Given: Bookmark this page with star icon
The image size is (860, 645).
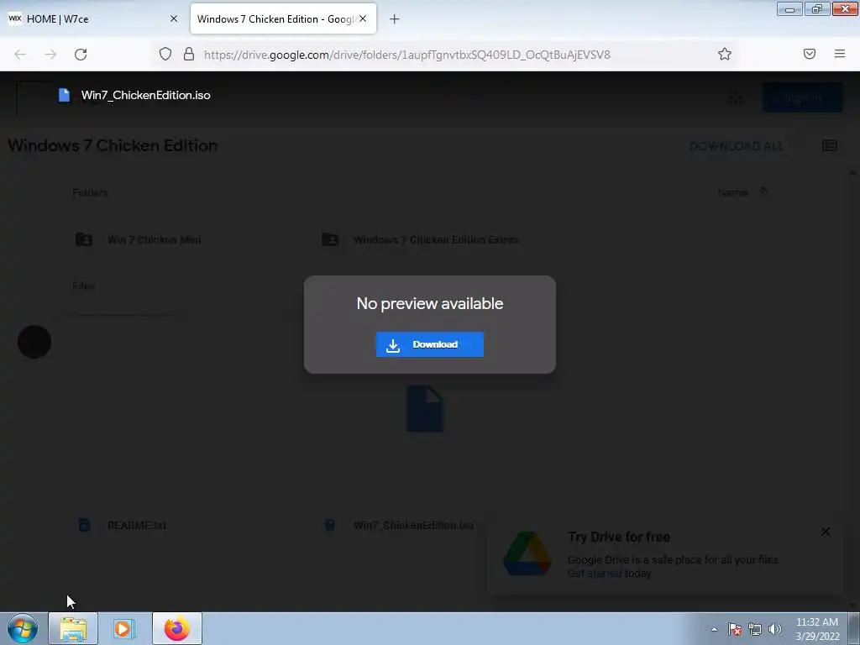Looking at the screenshot, I should pos(725,54).
